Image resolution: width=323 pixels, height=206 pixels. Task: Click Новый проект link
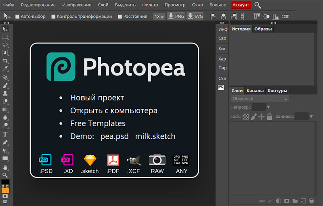pyautogui.click(x=97, y=98)
